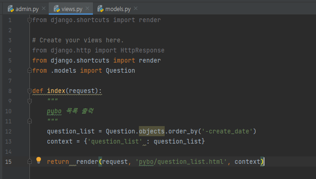Viewport: 316px width, 179px height.
Task: Click the 'index' function name
Action: pos(56,91)
